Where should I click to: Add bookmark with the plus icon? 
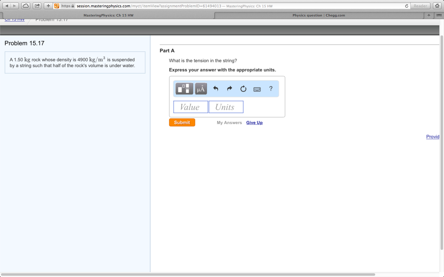tap(48, 6)
